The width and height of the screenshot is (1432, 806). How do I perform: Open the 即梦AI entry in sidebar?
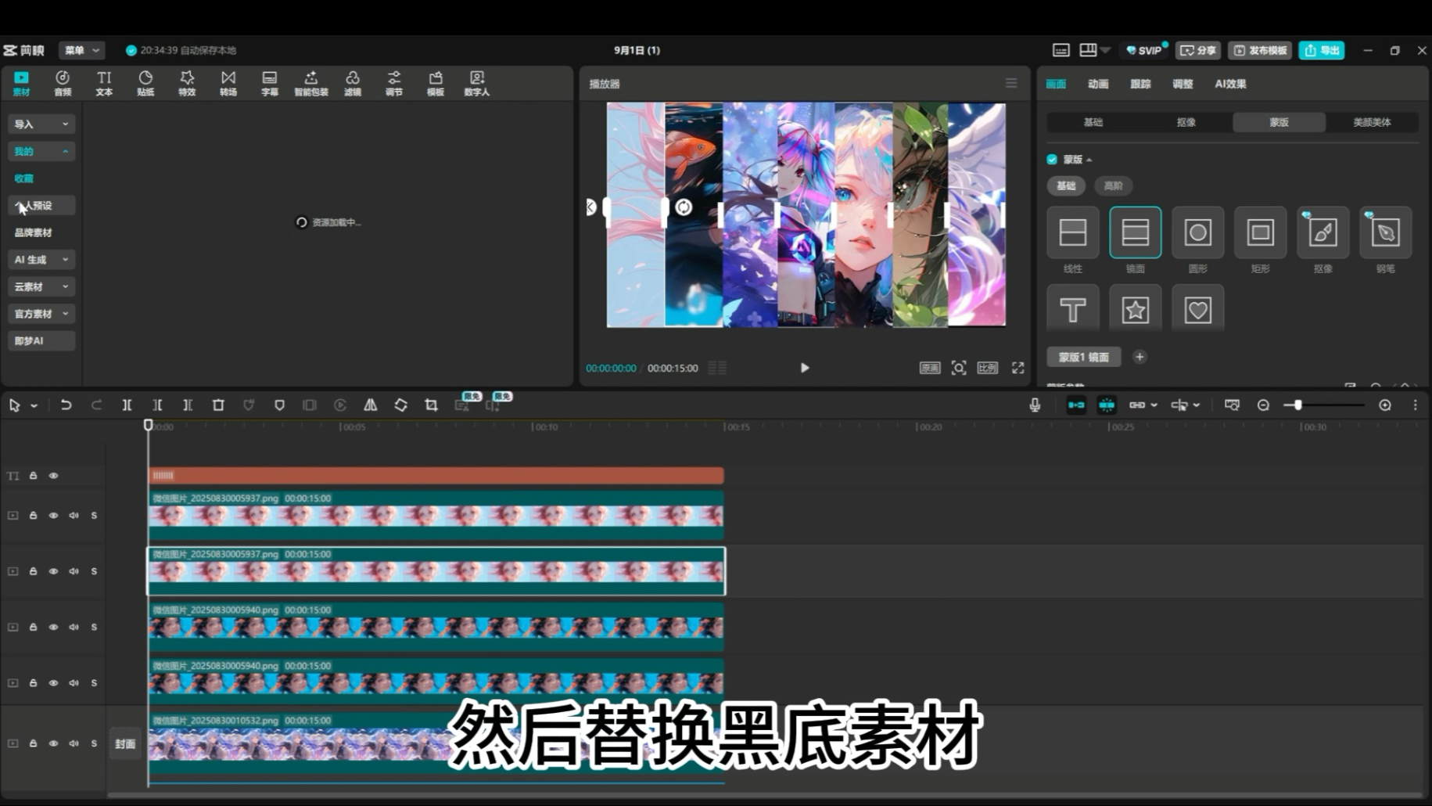coord(41,340)
